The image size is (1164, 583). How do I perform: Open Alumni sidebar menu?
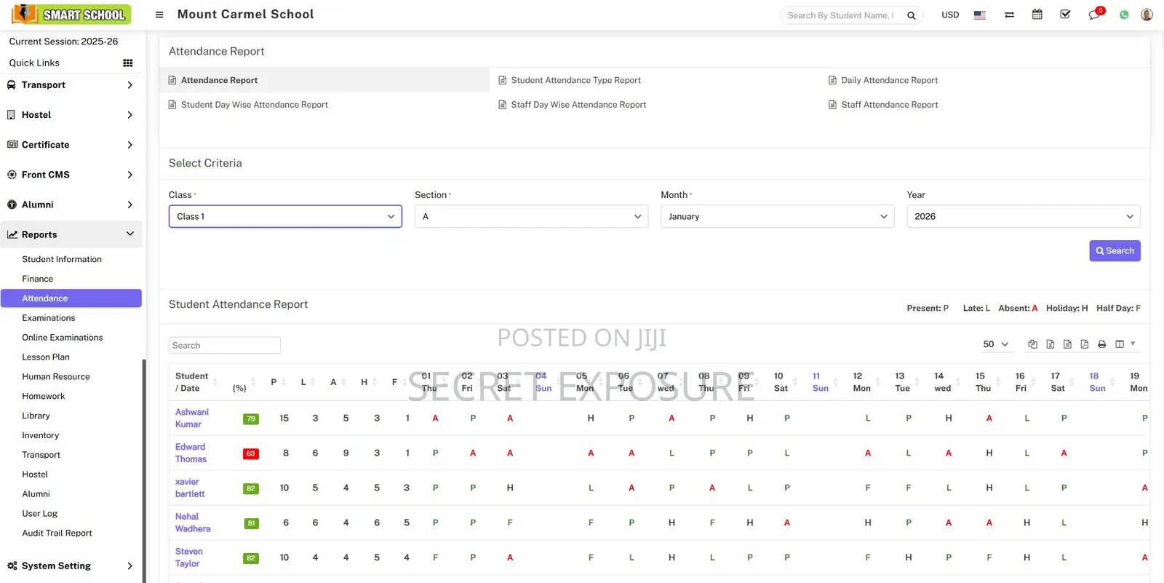(x=71, y=205)
